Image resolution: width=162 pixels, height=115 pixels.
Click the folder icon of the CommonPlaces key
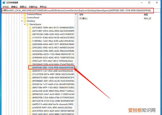click(25, 14)
